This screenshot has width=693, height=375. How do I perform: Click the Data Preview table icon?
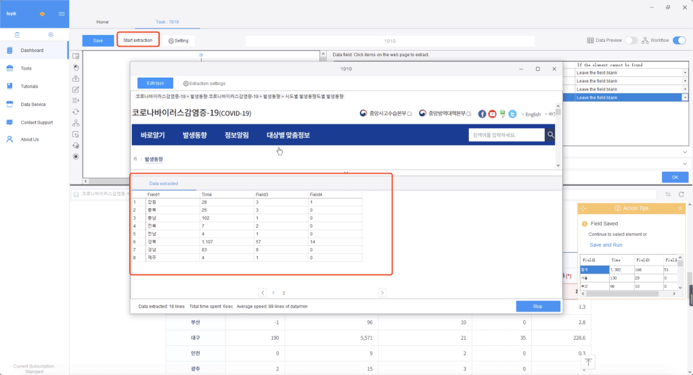point(590,41)
